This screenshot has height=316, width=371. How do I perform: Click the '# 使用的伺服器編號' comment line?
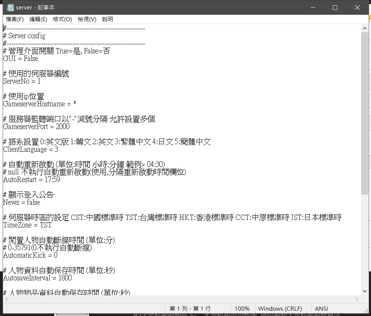click(36, 73)
